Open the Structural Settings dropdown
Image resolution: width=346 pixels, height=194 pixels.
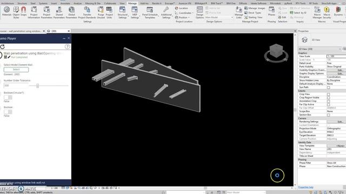[123, 12]
